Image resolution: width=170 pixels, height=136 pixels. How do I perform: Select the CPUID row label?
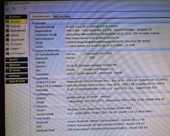click(39, 43)
